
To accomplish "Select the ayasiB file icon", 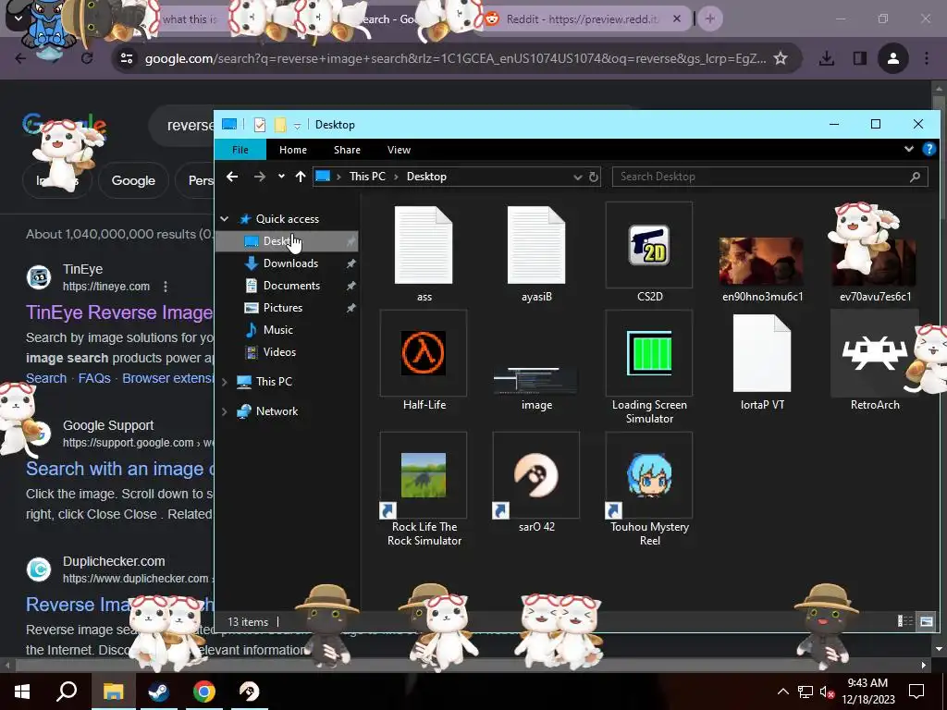I will [536, 245].
